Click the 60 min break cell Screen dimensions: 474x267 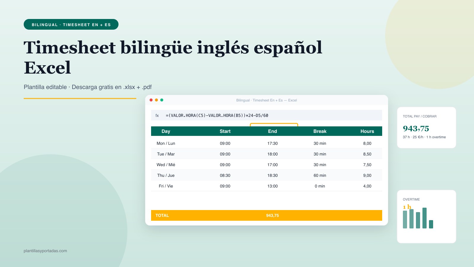pos(320,175)
